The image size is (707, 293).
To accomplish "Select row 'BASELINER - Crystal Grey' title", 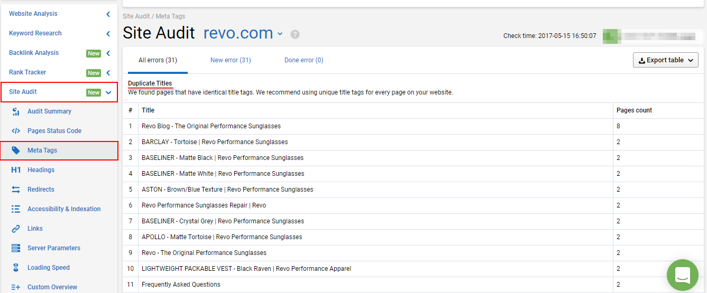I will pos(223,221).
